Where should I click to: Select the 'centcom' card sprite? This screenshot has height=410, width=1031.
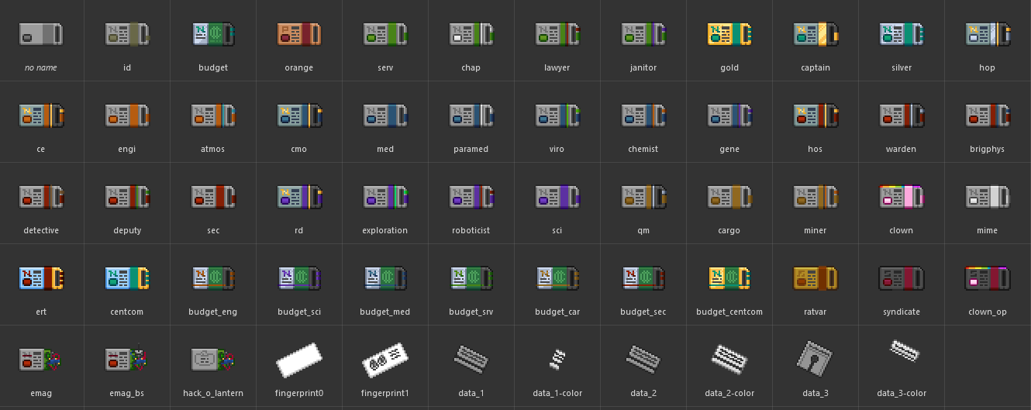(127, 278)
